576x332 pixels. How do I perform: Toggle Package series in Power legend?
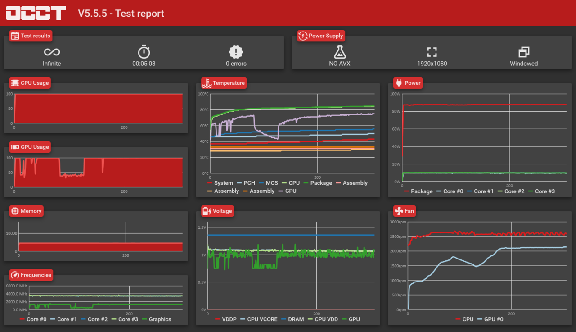[x=418, y=191]
